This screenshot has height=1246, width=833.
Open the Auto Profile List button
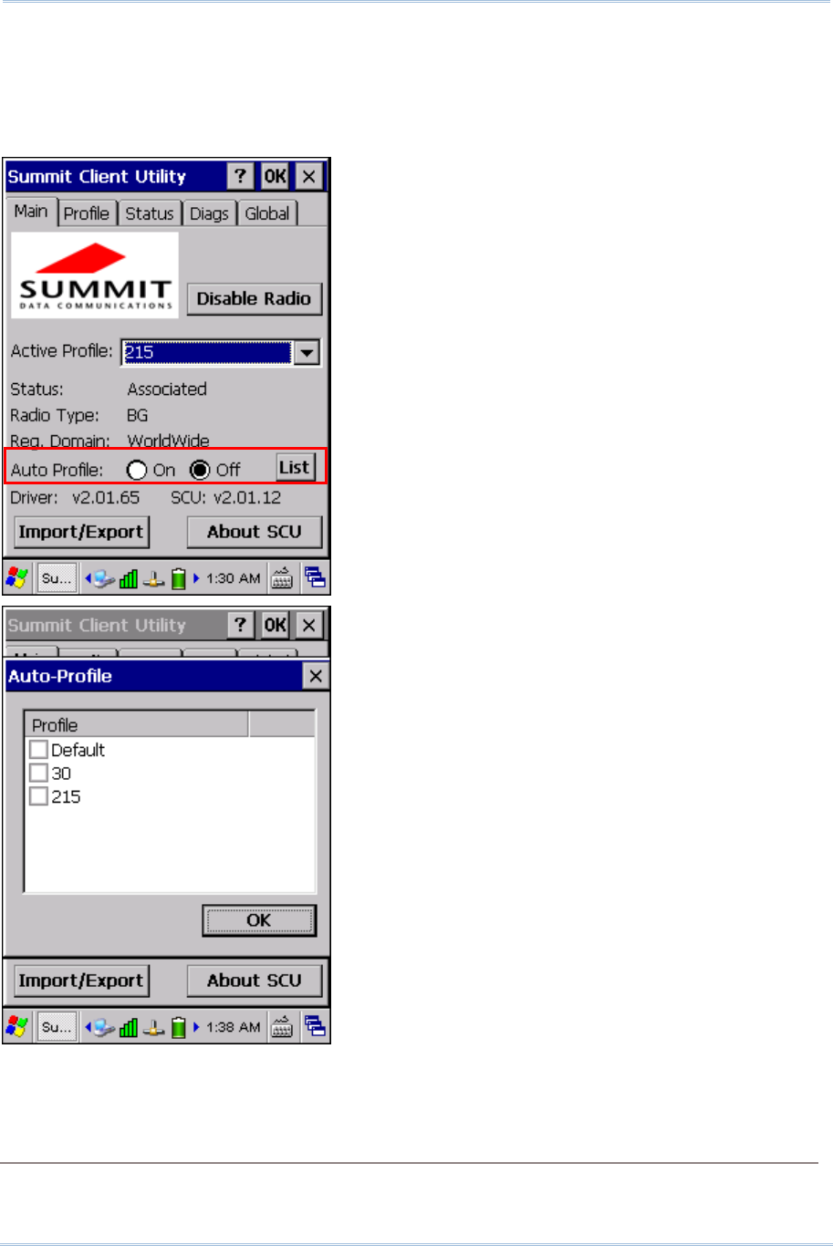click(x=295, y=468)
